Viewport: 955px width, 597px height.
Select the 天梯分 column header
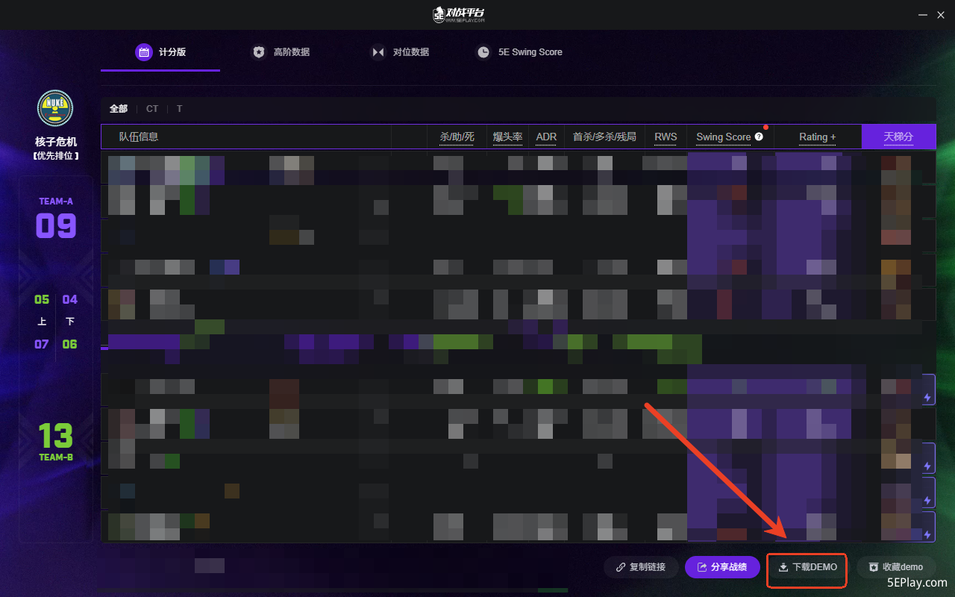click(898, 137)
